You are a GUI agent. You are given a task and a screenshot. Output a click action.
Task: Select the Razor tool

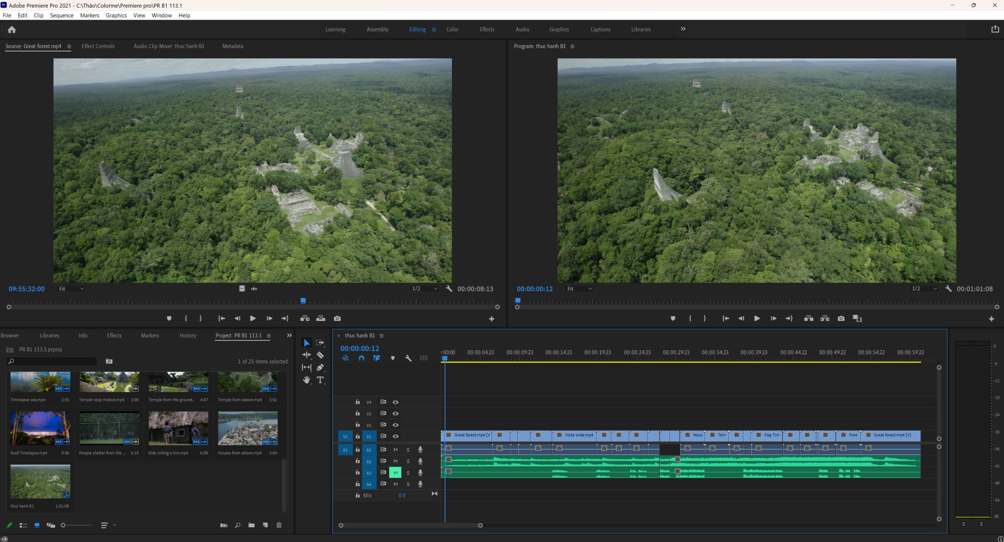tap(320, 355)
